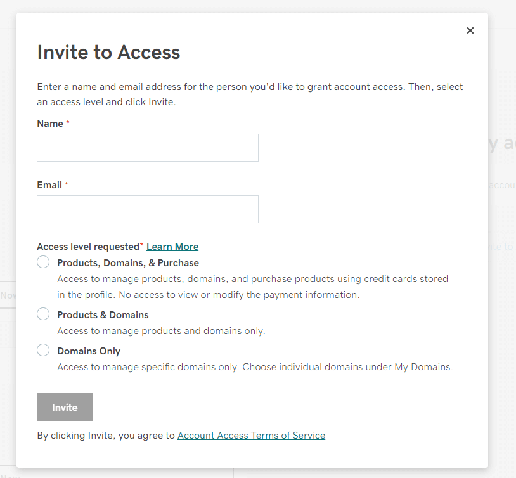516x478 pixels.
Task: Click the gray Invite button
Action: 65,407
